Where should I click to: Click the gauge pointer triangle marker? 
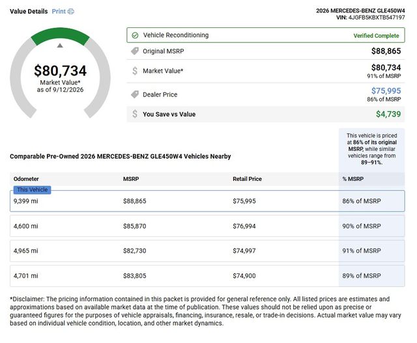pos(60,46)
